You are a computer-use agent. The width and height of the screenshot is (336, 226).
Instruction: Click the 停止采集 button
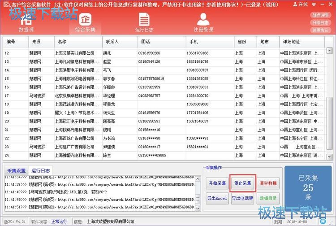(x=242, y=183)
